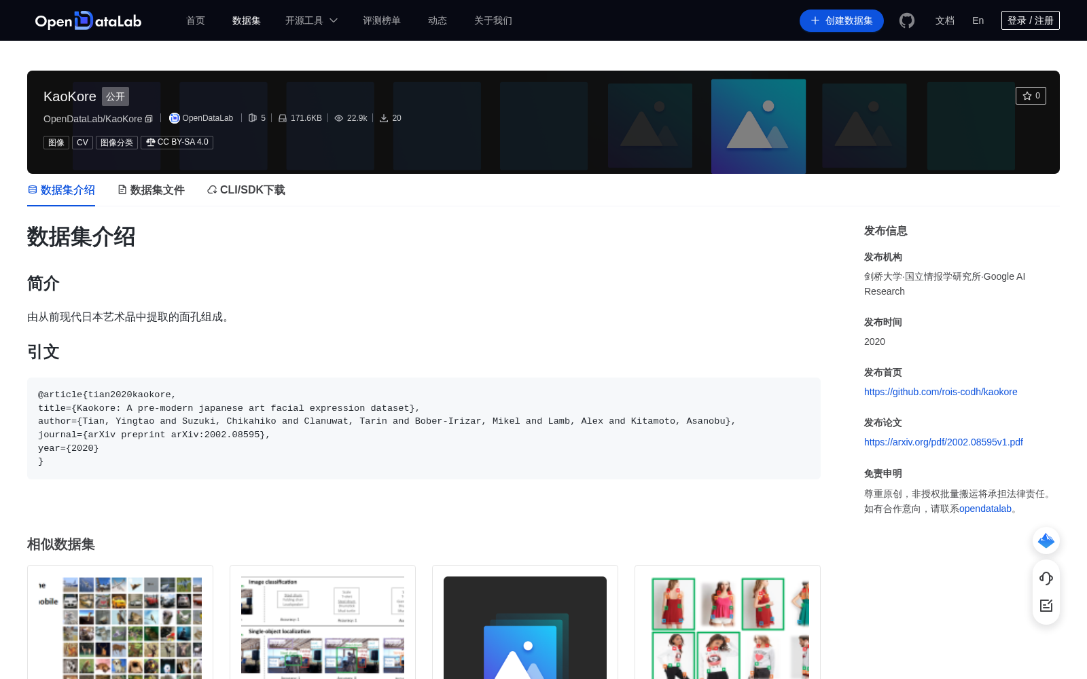
Task: Click the opendatalab contact link
Action: click(x=985, y=509)
